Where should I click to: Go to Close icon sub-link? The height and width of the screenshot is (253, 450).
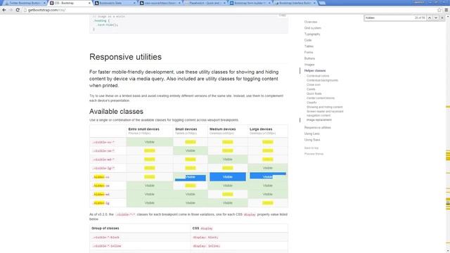(x=313, y=85)
